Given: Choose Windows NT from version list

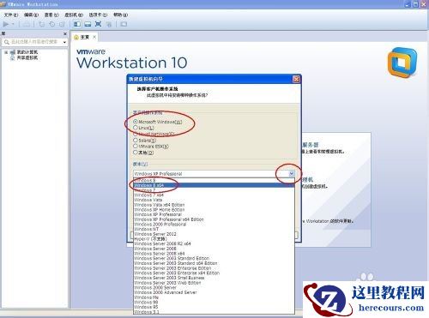Looking at the screenshot, I should pos(214,229).
